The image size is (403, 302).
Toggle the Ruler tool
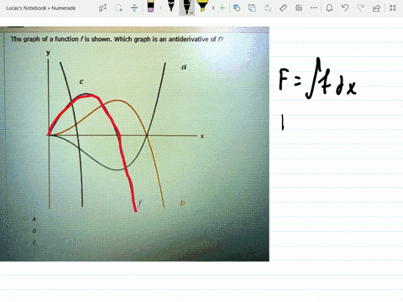(283, 8)
